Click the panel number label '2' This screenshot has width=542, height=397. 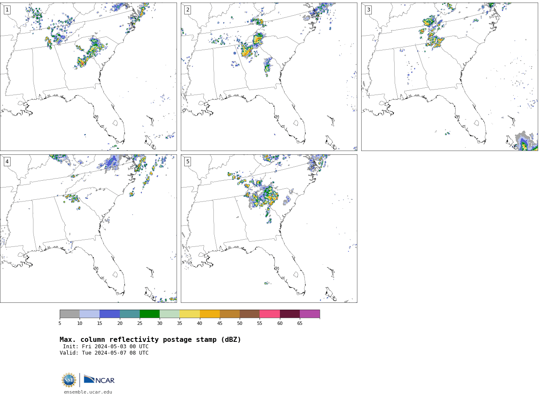click(188, 10)
